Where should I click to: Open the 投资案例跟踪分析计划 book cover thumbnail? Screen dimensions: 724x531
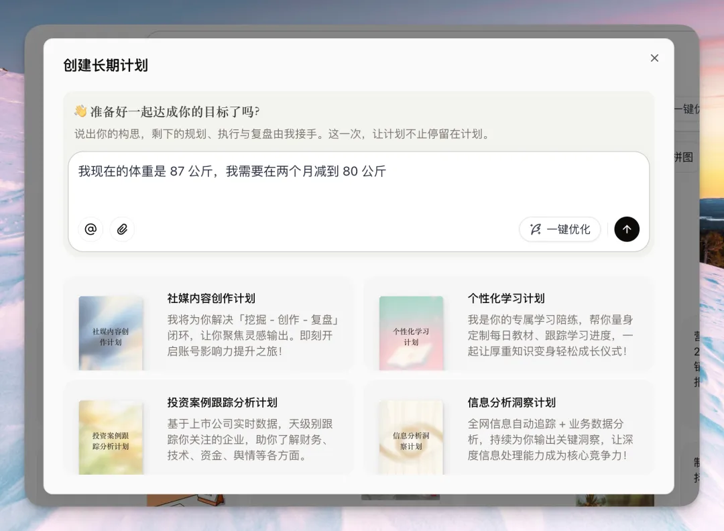[x=111, y=437]
